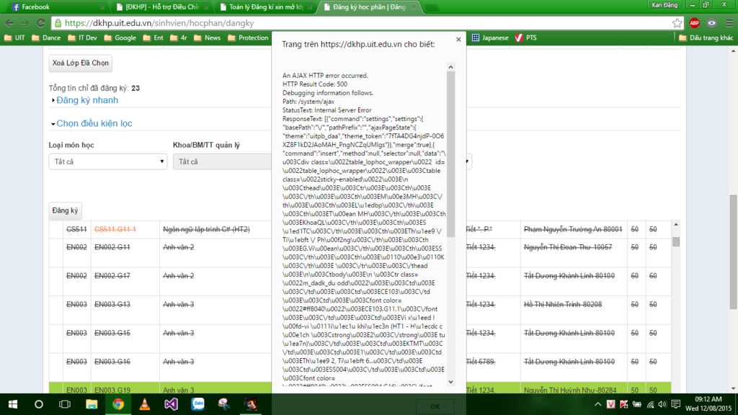Image resolution: width=738 pixels, height=415 pixels.
Task: Click the 'Xoá Lớp Đã Chọn' button
Action: tap(81, 63)
